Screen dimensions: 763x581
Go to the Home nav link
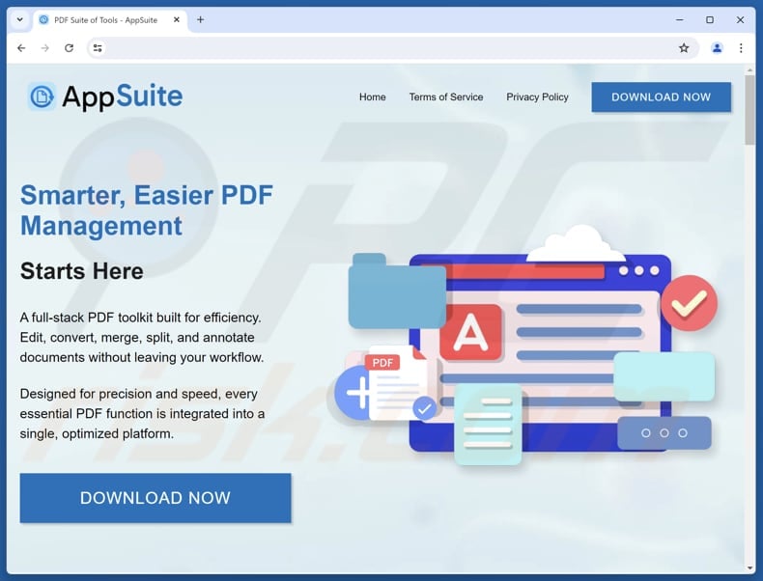point(372,97)
